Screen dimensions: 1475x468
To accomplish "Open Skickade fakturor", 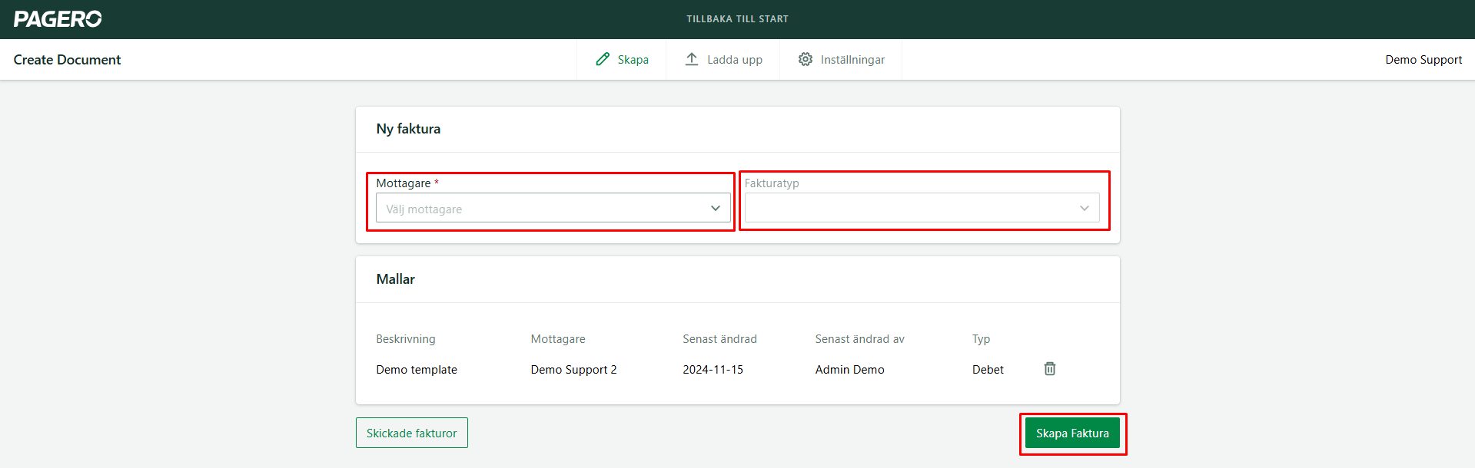I will 412,433.
